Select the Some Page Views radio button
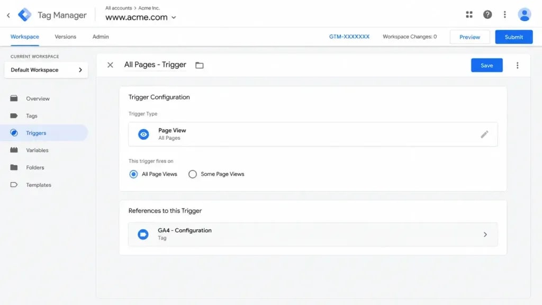The image size is (542, 305). tap(193, 174)
